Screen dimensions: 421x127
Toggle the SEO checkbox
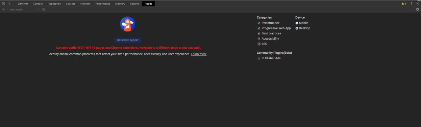pos(259,44)
